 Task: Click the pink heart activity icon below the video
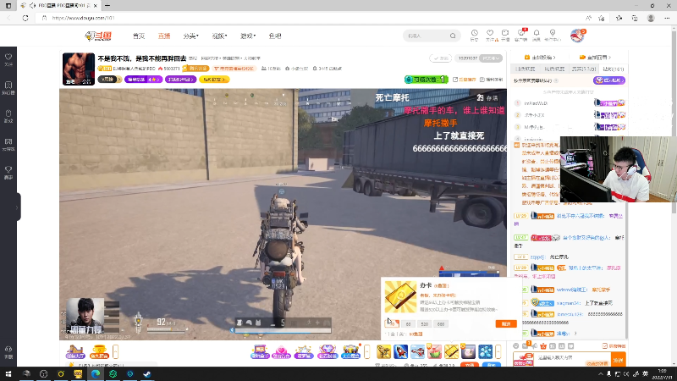[x=281, y=351]
